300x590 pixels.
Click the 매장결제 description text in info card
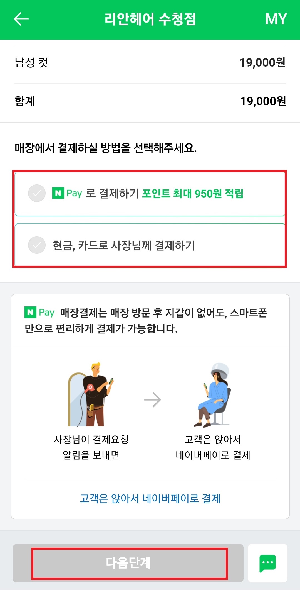[x=146, y=321]
